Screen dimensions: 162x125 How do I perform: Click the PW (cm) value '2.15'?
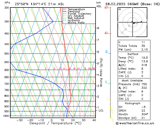145,50
